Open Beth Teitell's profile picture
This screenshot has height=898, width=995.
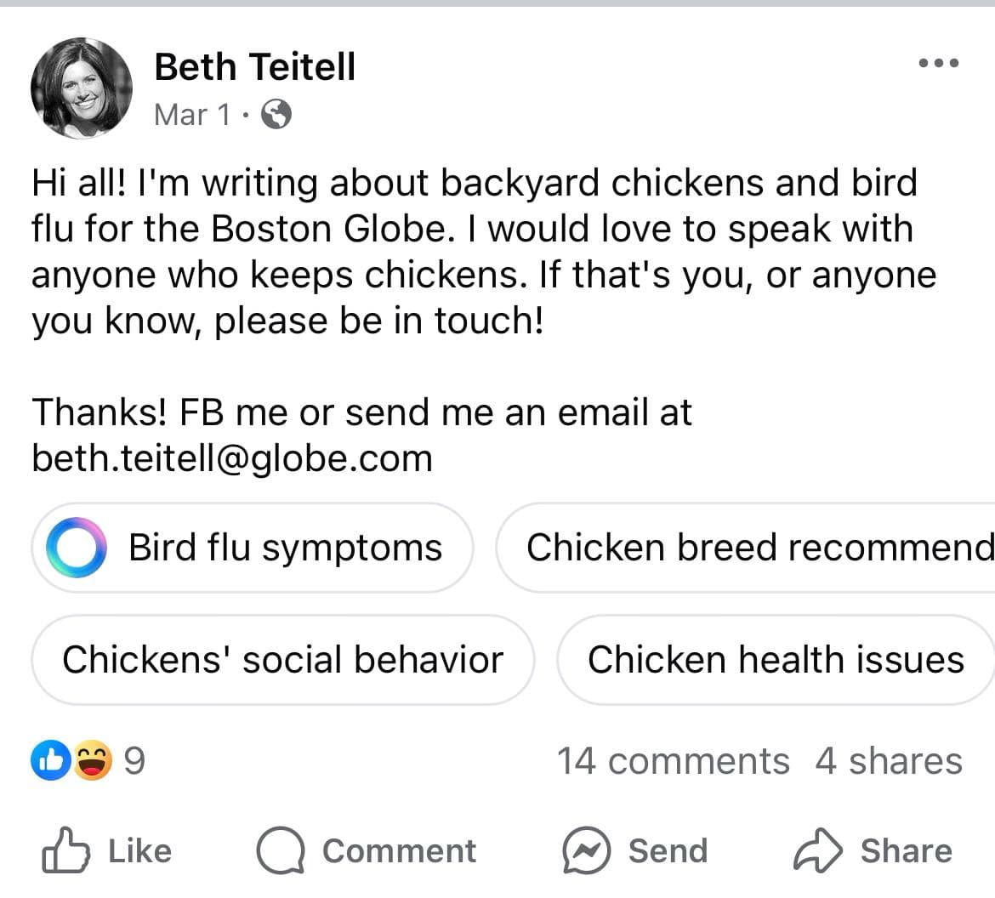click(82, 88)
